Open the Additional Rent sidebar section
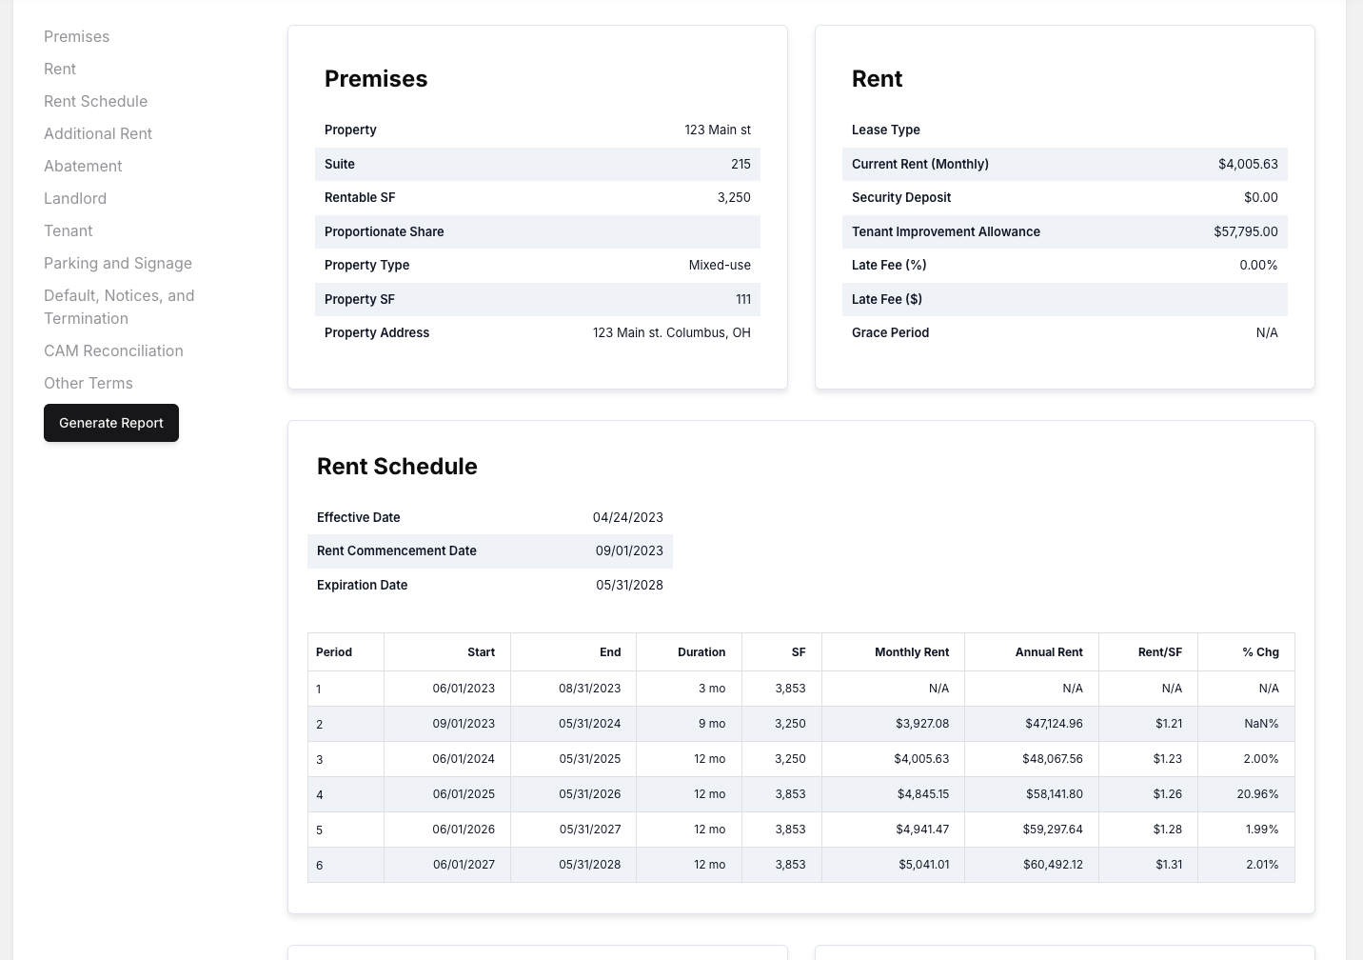Screen dimensions: 1363x960 click(98, 133)
